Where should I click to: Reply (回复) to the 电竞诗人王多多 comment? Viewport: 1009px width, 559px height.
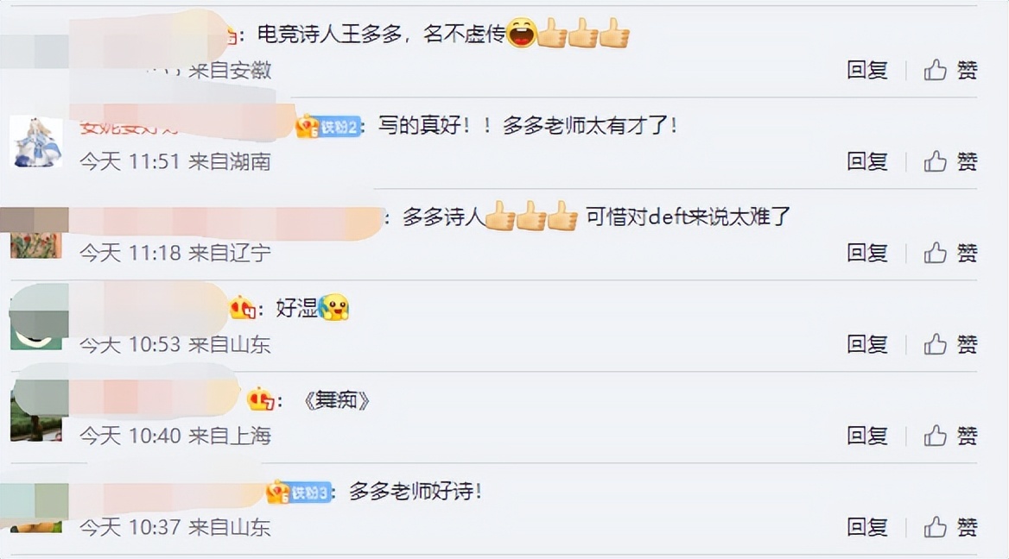(867, 69)
